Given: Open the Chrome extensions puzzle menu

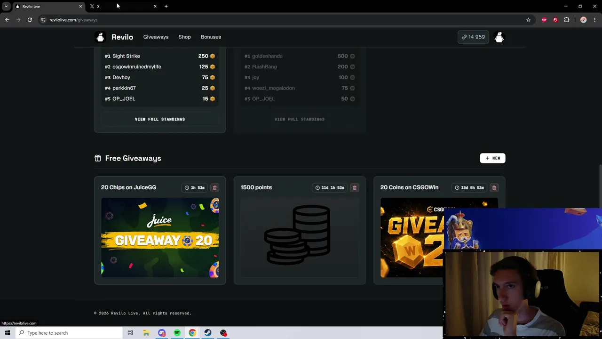Looking at the screenshot, I should [567, 20].
